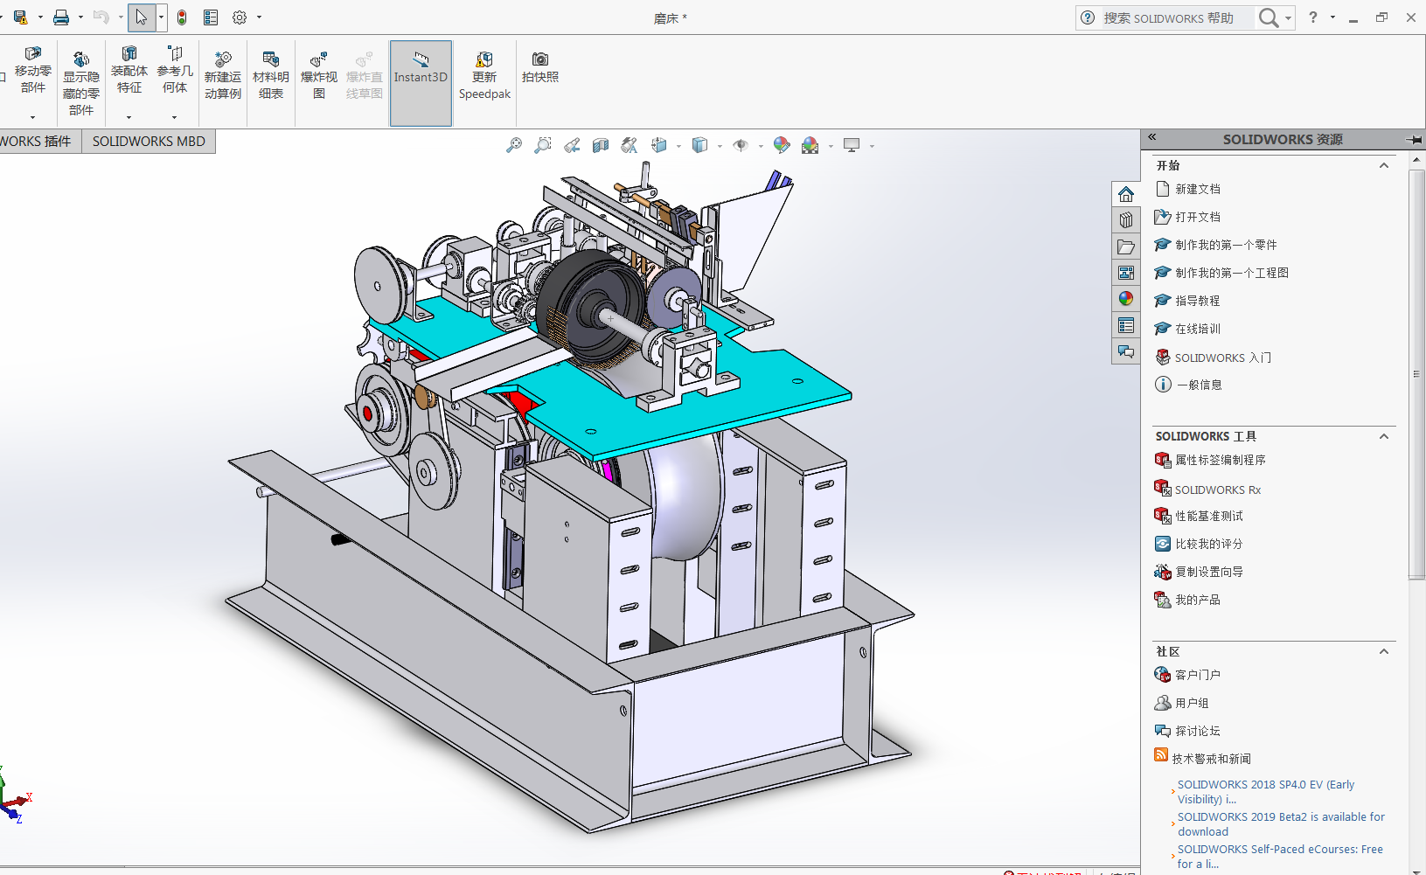Click the Zoom to Fit icon
Image resolution: width=1426 pixels, height=875 pixels.
point(514,145)
